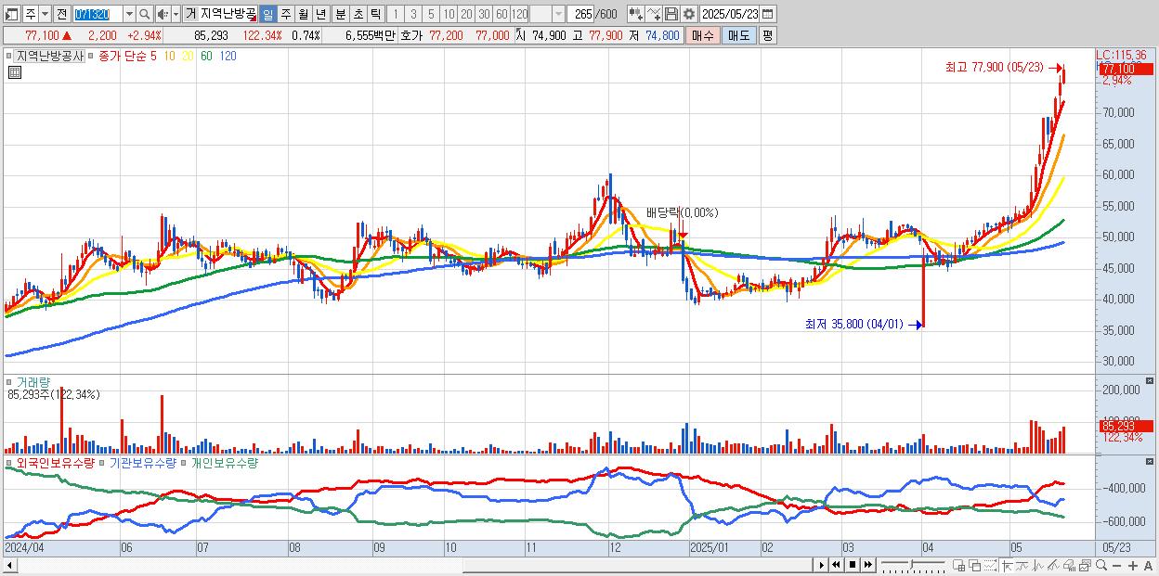Click the plus zoom-in icon

click(1132, 565)
